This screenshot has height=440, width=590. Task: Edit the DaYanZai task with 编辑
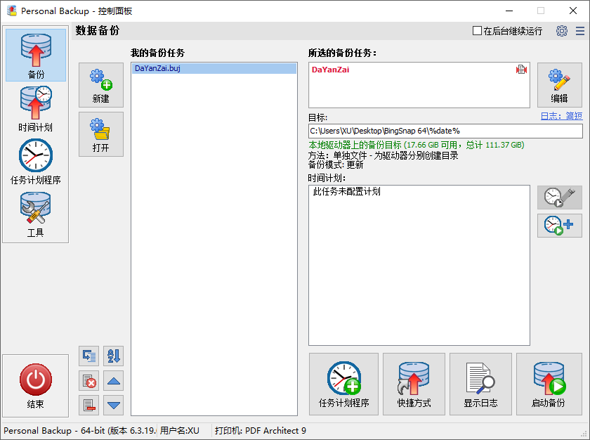559,84
